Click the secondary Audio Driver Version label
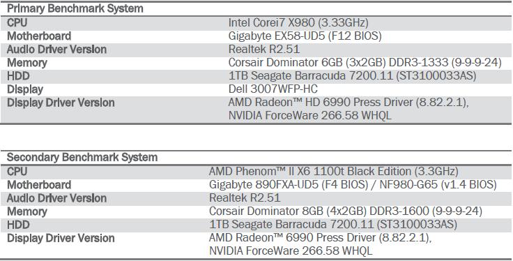513x261 pixels. (56, 198)
